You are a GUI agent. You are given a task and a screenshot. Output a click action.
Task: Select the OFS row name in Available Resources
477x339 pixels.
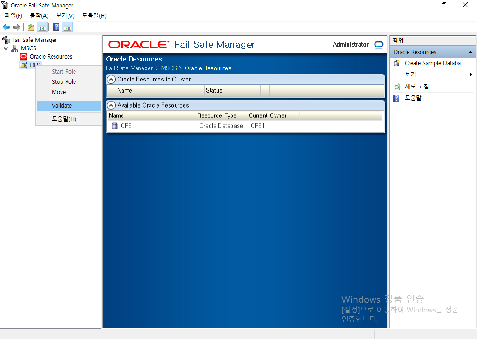pyautogui.click(x=126, y=126)
